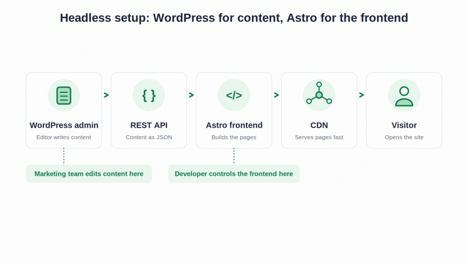Click the 'WordPress admin' card title

click(x=64, y=125)
